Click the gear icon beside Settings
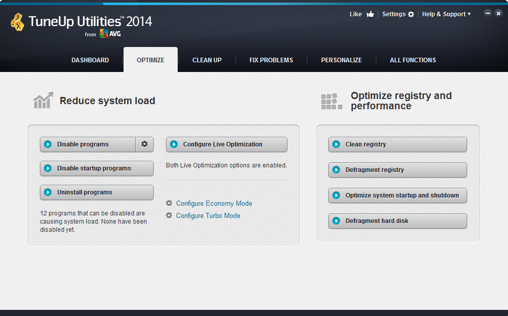Image resolution: width=508 pixels, height=316 pixels. (411, 14)
